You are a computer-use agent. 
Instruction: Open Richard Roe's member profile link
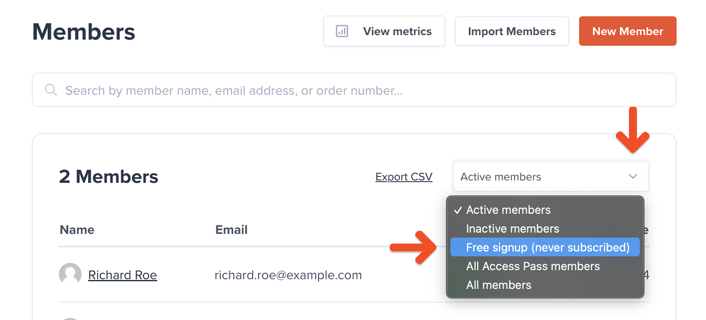(x=123, y=275)
